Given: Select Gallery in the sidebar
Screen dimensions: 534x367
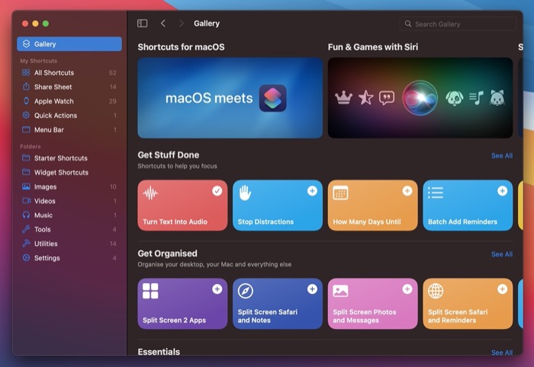Looking at the screenshot, I should click(x=69, y=44).
